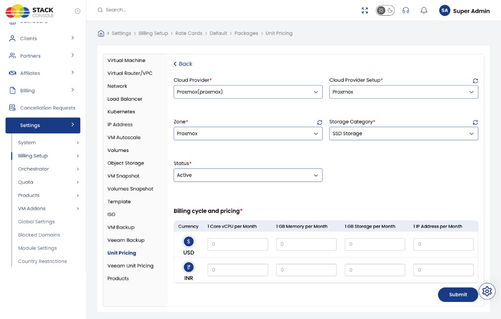Open the Cloud Provider Setup dropdown
Image resolution: width=501 pixels, height=319 pixels.
404,92
